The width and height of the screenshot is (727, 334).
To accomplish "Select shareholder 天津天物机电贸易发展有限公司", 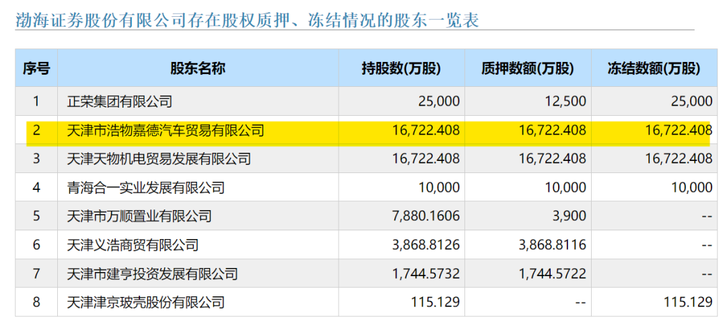I will point(159,159).
